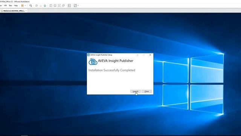The width and height of the screenshot is (241, 136).
Task: Click the stretch guest display icon
Action: (75, 6)
